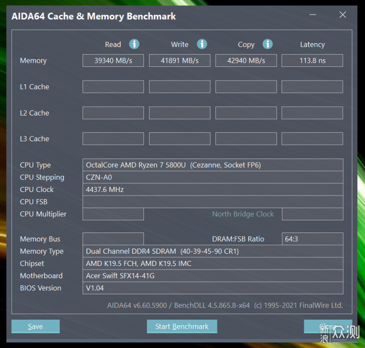Start Benchmark button click

click(182, 326)
